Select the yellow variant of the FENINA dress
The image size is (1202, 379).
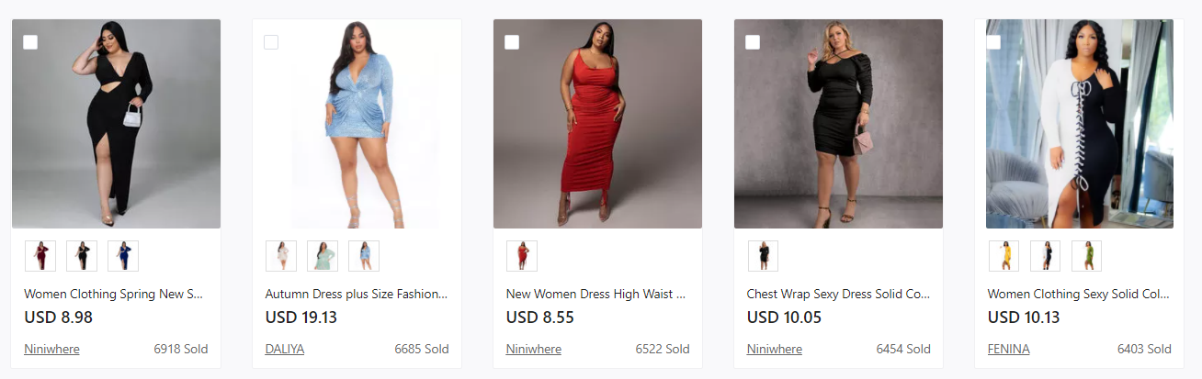[x=1004, y=256]
